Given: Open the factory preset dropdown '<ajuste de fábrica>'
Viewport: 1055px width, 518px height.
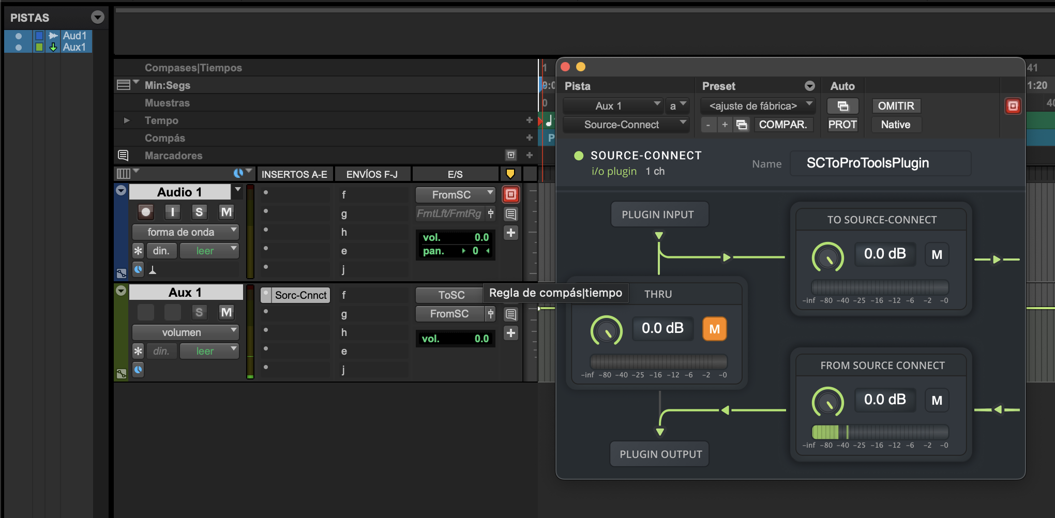Looking at the screenshot, I should tap(757, 106).
